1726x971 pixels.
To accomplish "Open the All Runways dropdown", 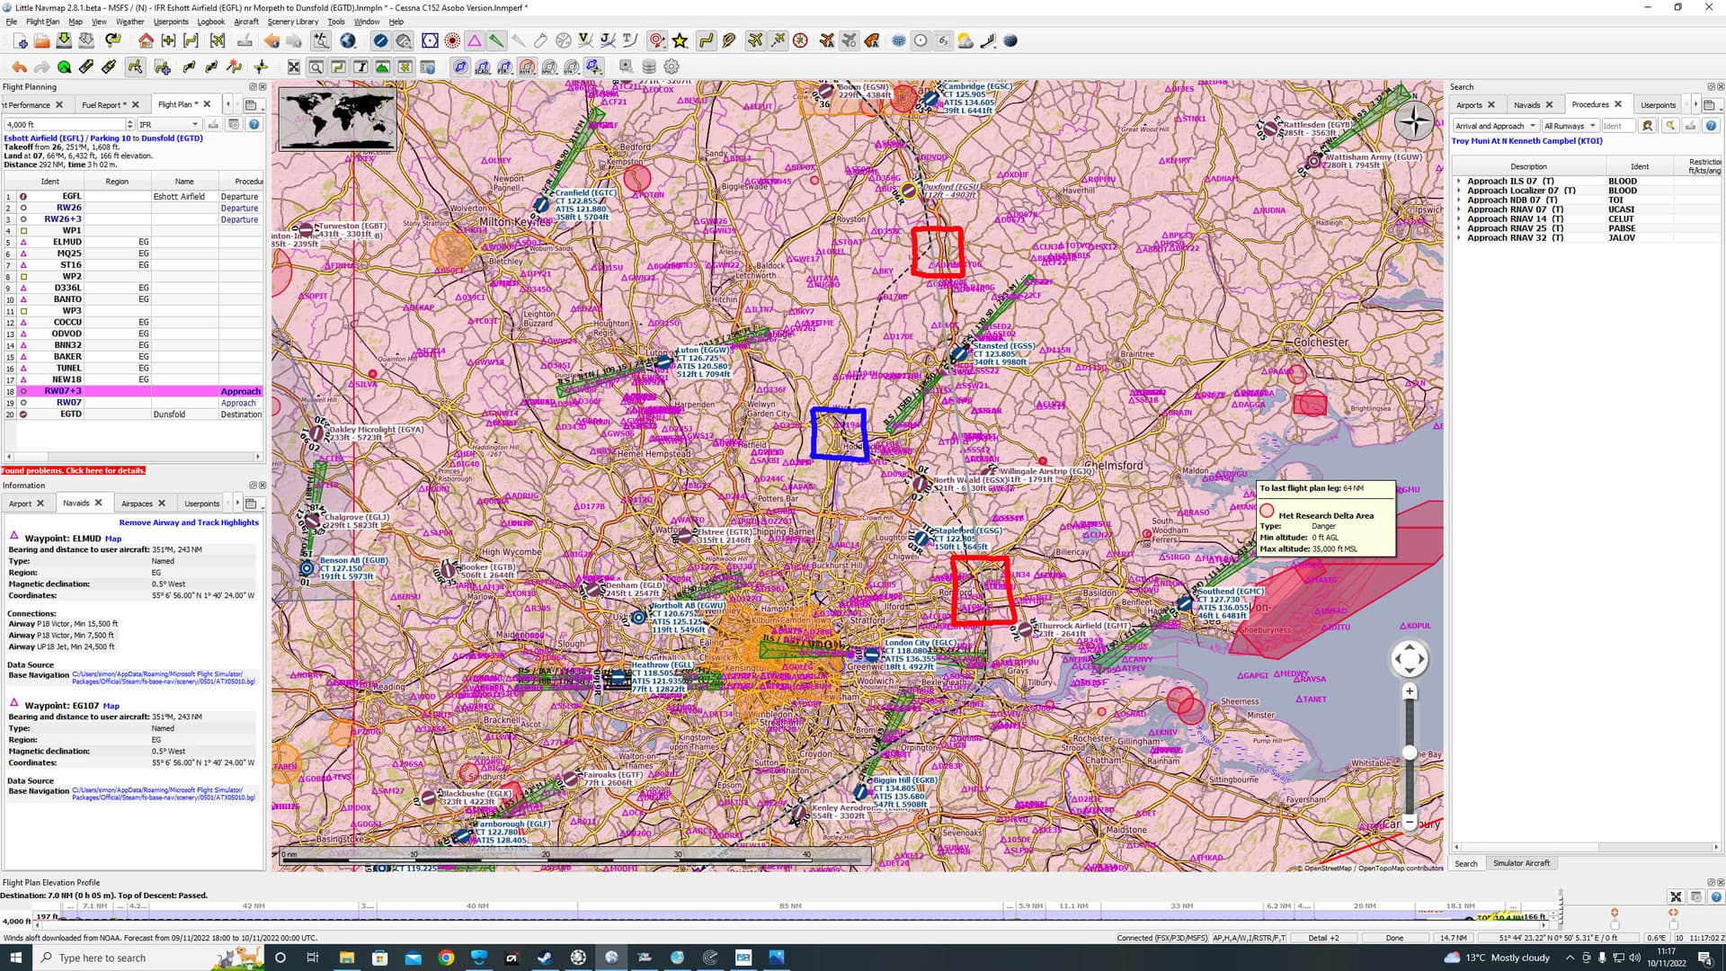I will [x=1570, y=126].
